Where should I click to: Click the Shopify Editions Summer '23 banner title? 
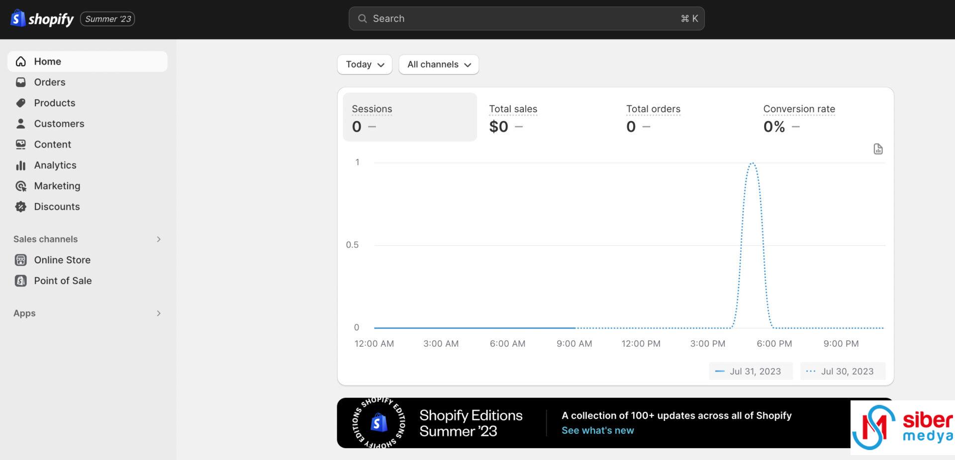pyautogui.click(x=471, y=423)
